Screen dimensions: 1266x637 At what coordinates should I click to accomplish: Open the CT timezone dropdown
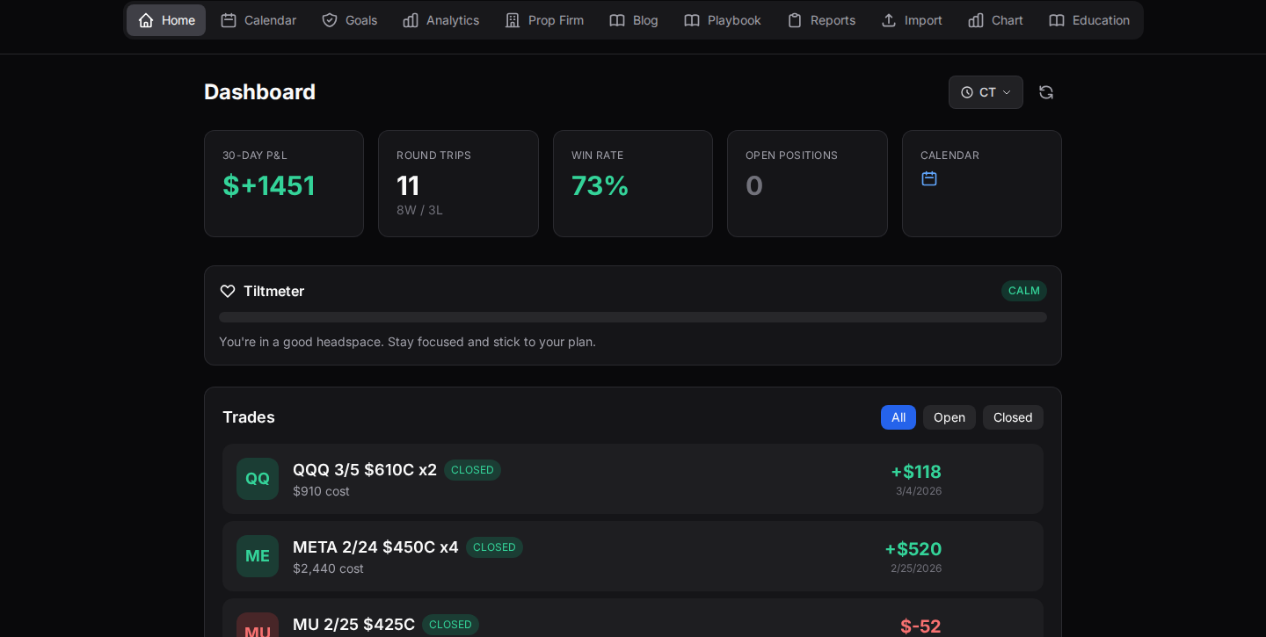[x=986, y=92]
